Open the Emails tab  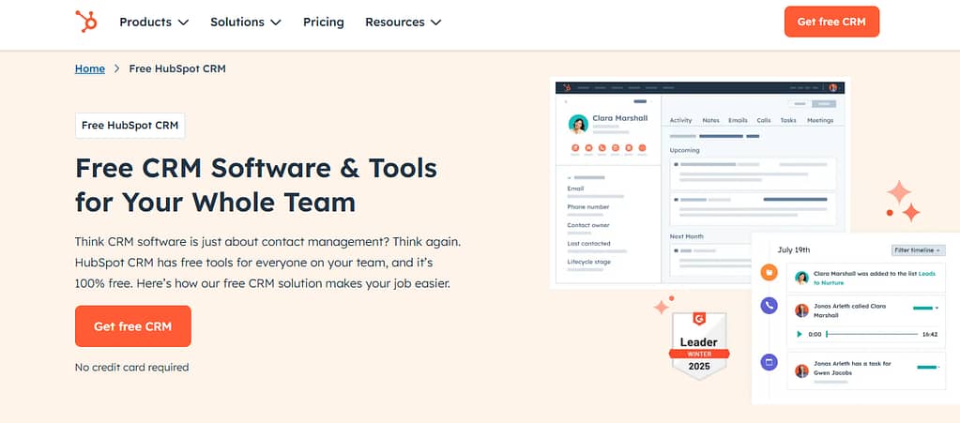click(738, 120)
